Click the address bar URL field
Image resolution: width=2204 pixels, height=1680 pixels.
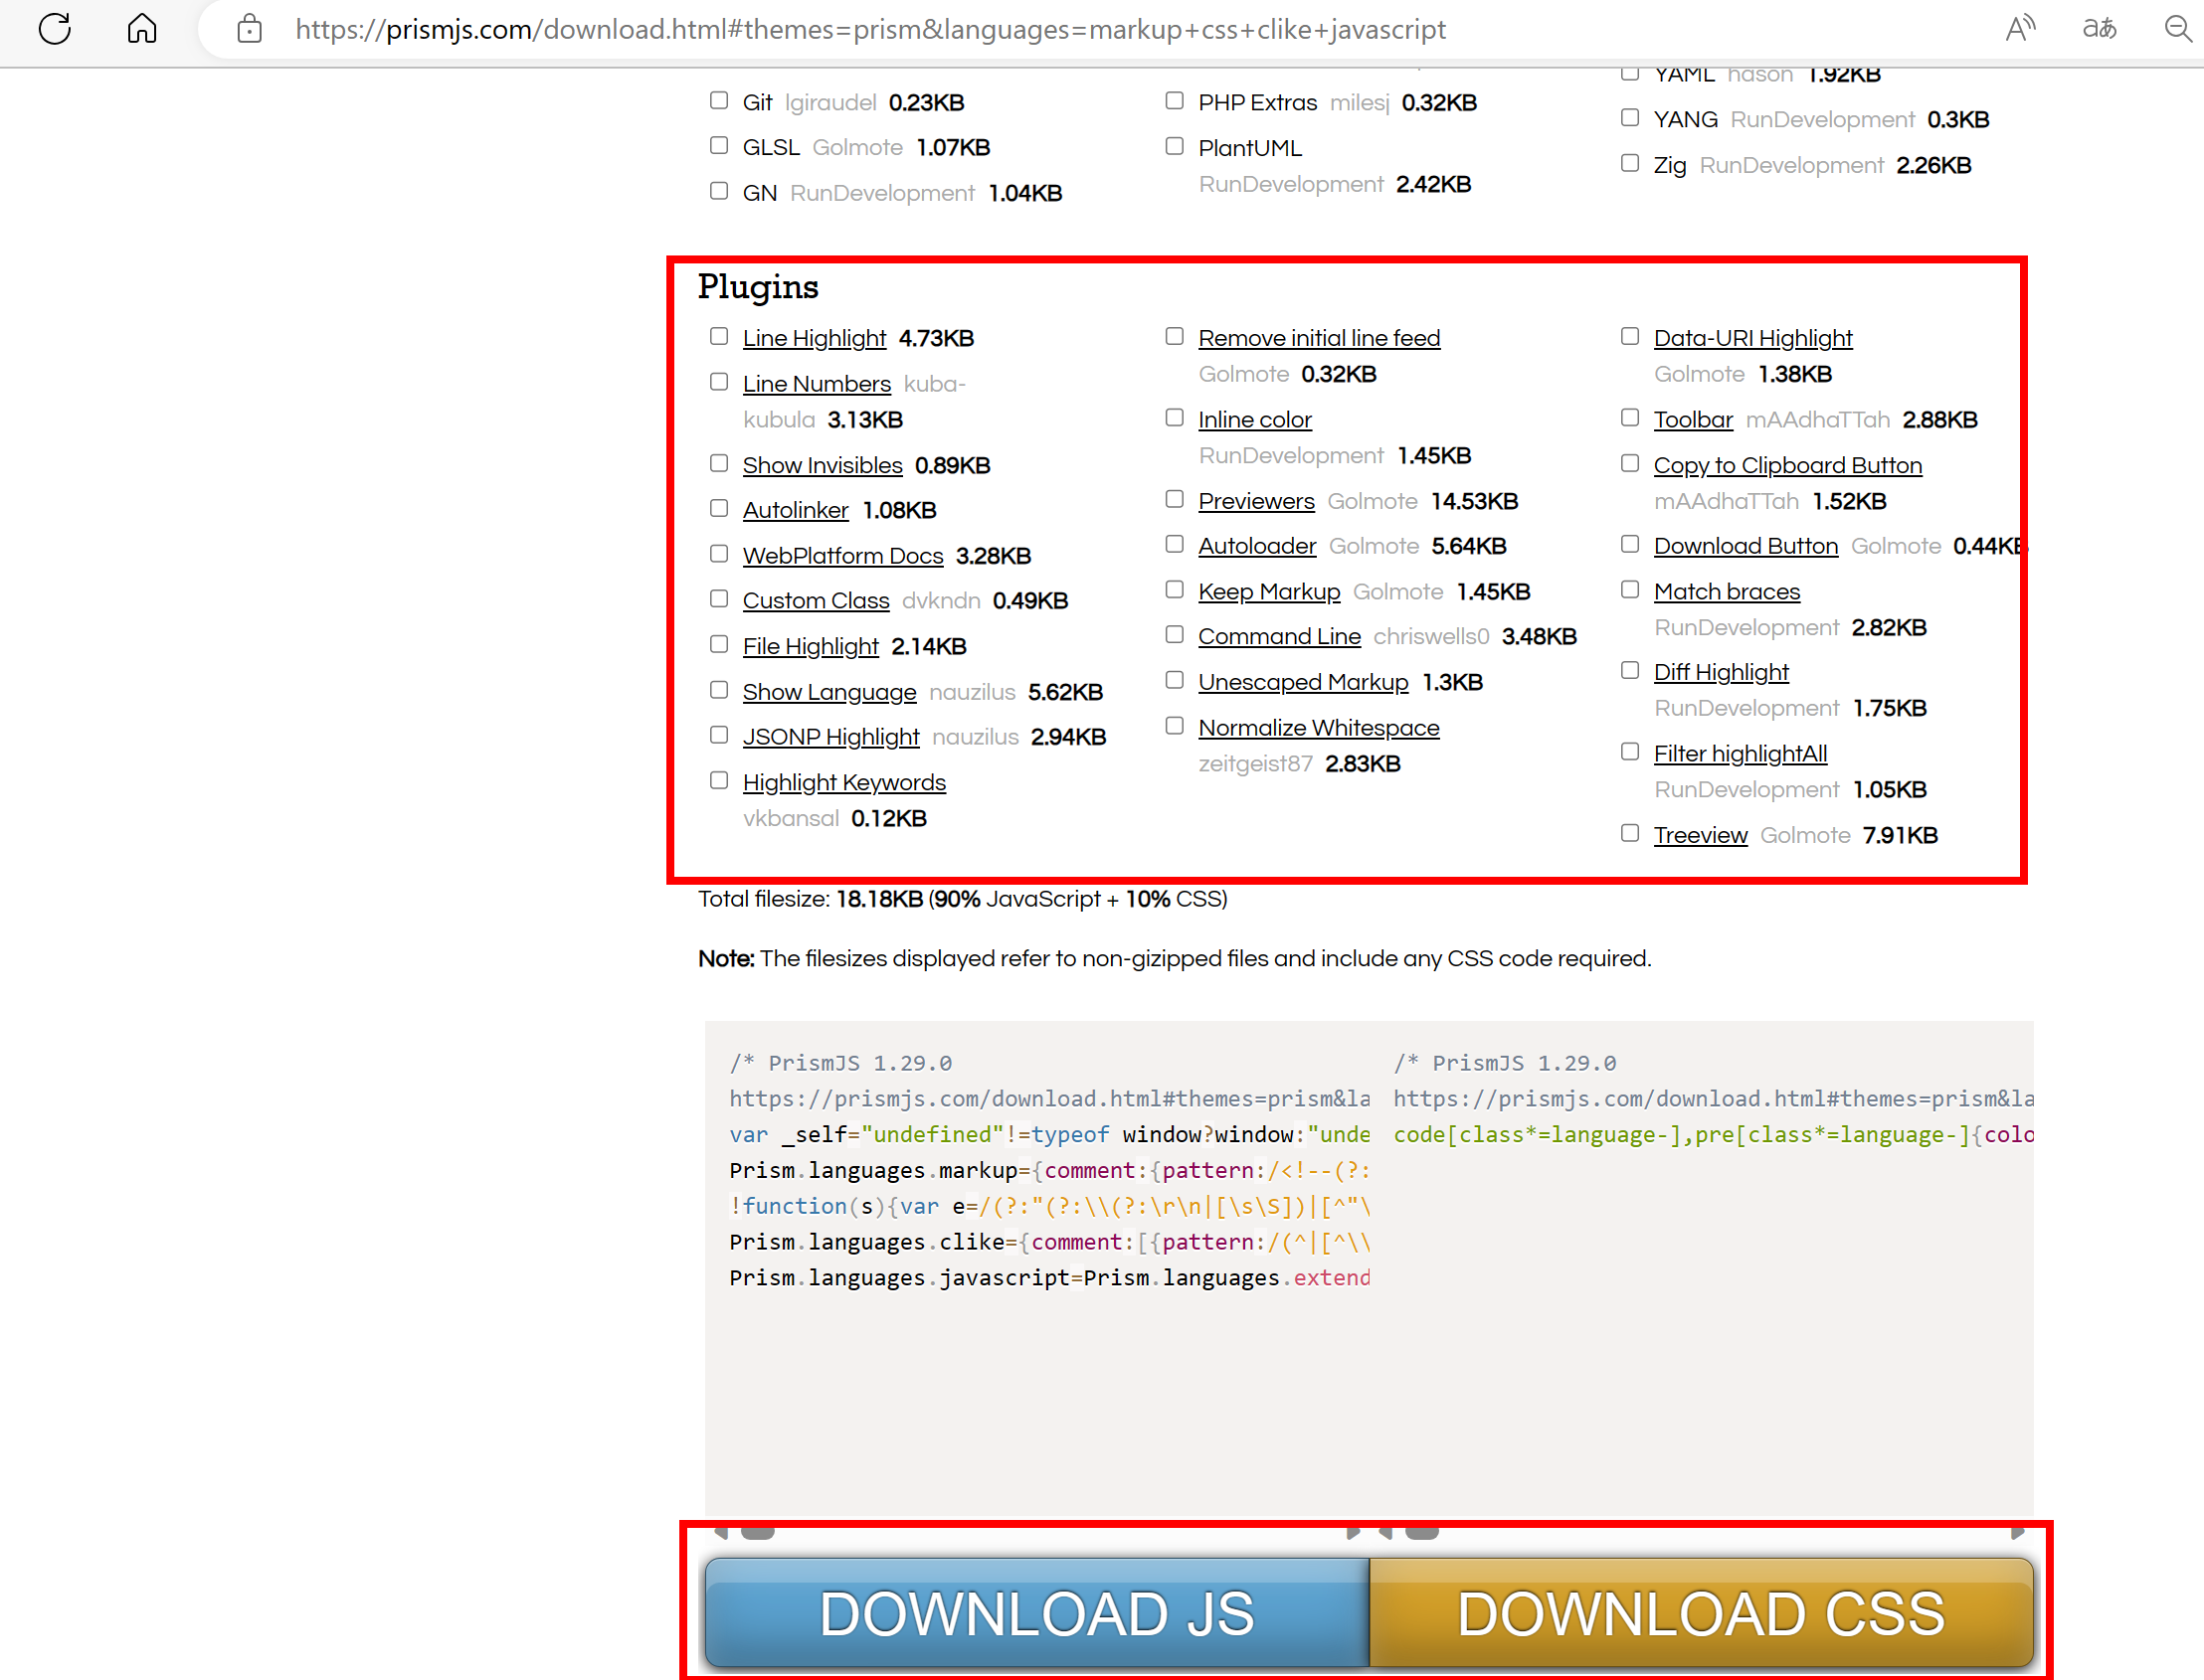coord(870,29)
